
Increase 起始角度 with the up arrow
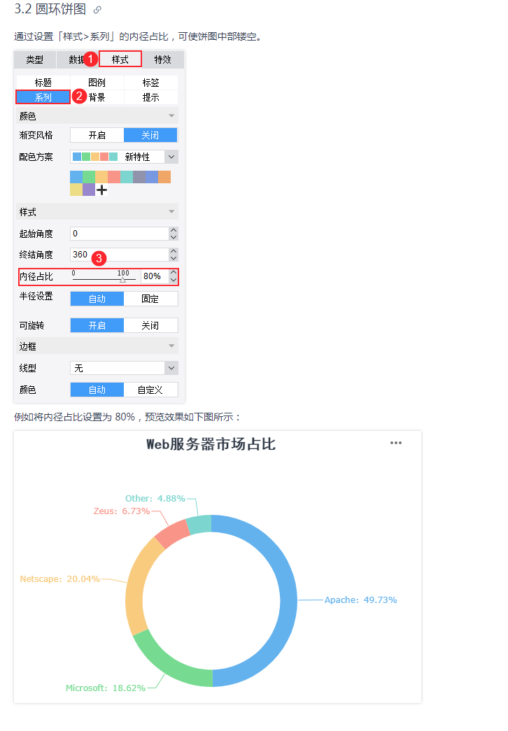click(174, 230)
